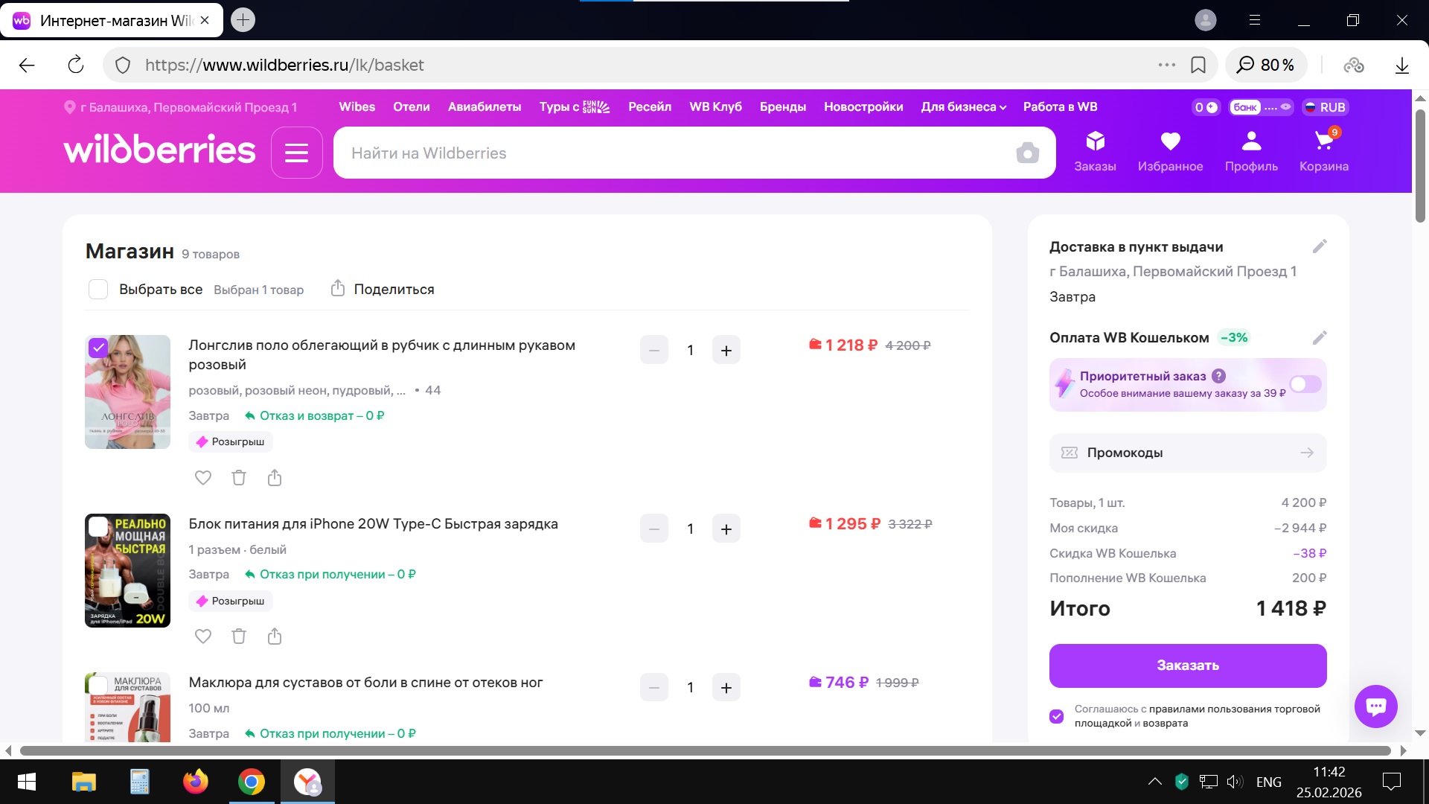The image size is (1429, 804).
Task: Open the hamburger catalog menu
Action: click(x=296, y=153)
